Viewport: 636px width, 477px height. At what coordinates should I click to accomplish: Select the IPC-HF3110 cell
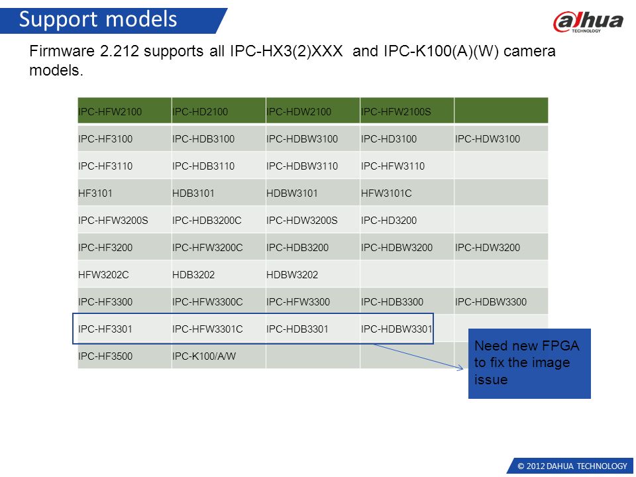pyautogui.click(x=125, y=166)
